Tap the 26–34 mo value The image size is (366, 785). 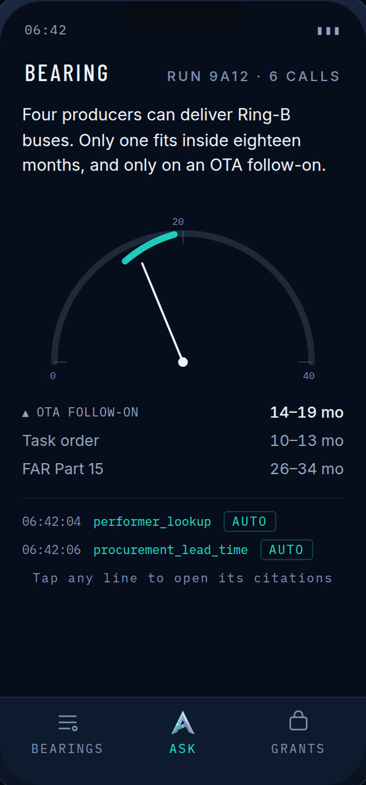(307, 469)
